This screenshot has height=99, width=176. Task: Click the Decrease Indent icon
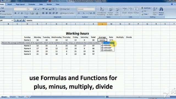[54, 13]
